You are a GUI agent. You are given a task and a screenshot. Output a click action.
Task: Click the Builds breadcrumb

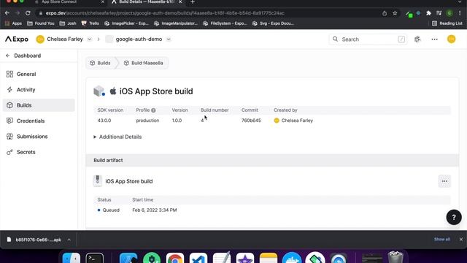click(101, 63)
